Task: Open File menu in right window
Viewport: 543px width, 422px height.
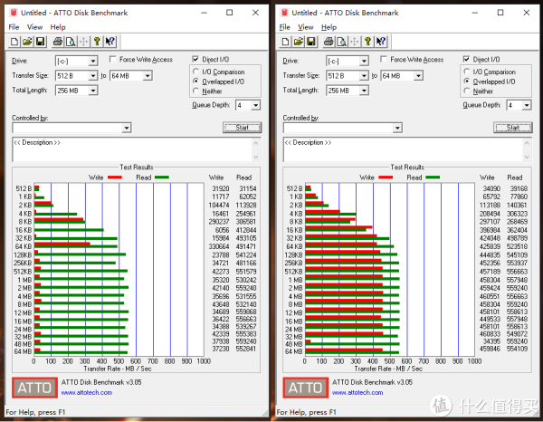Action: tap(285, 27)
